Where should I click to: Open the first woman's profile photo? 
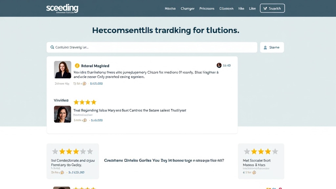click(x=63, y=70)
